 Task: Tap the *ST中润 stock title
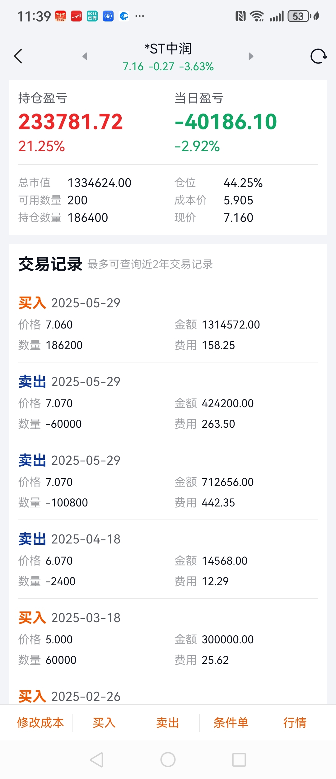168,49
